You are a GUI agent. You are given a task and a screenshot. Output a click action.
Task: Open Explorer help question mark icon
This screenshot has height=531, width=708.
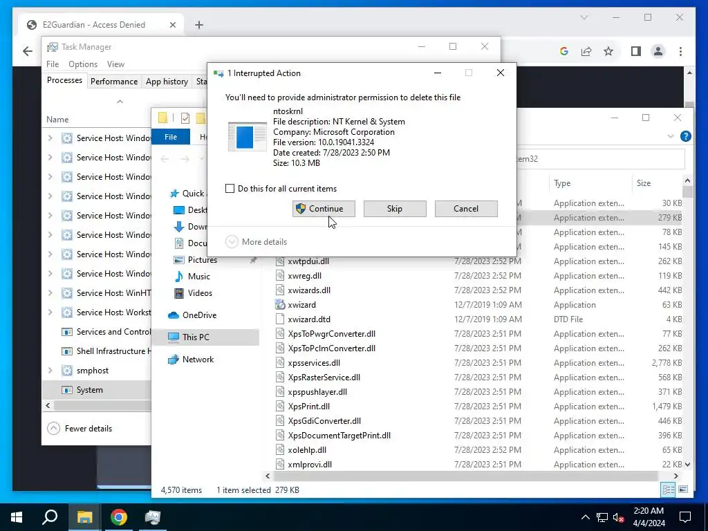point(685,136)
